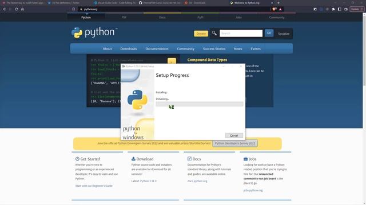This screenshot has height=205, width=366.
Task: Open the Downloads menu item
Action: click(129, 49)
